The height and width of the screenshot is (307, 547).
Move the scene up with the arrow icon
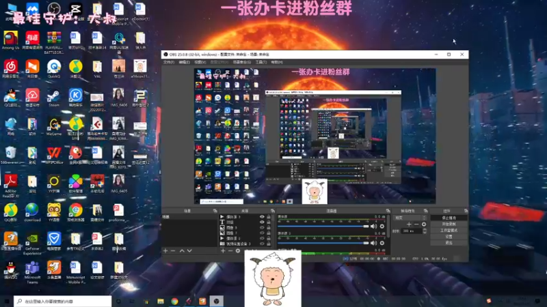[182, 250]
